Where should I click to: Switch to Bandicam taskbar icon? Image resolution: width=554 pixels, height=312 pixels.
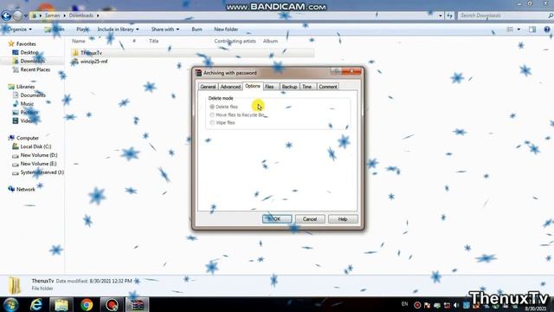tap(112, 304)
